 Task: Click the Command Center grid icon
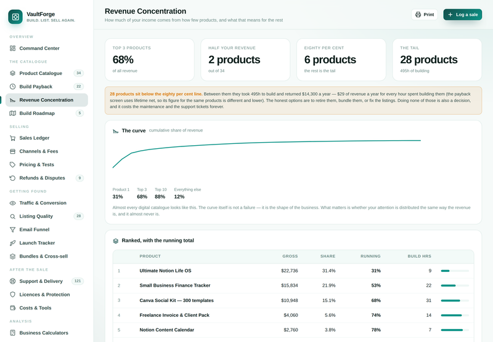12,48
